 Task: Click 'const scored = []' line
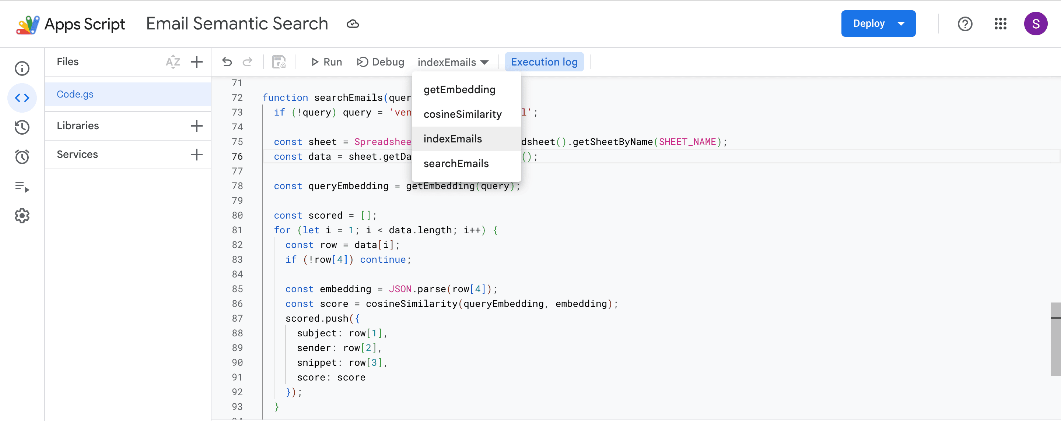point(325,215)
